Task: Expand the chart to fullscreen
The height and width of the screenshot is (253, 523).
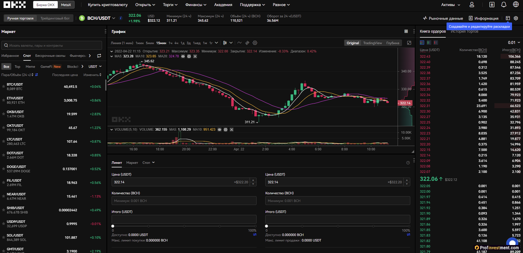Action: point(409,43)
